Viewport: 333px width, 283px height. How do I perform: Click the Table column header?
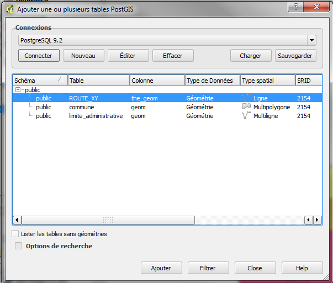coord(98,81)
